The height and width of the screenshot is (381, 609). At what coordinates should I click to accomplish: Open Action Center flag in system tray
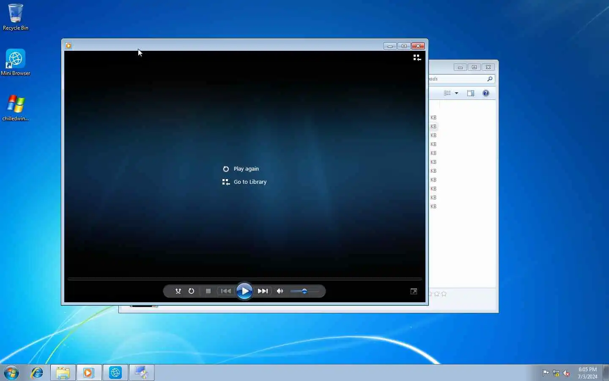tap(546, 373)
